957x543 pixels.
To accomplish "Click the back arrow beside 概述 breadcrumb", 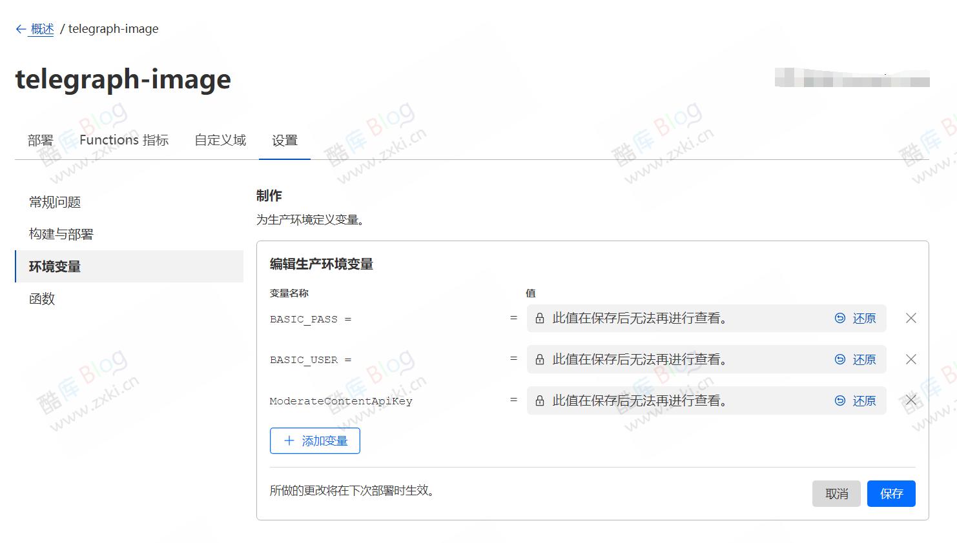I will (x=20, y=28).
